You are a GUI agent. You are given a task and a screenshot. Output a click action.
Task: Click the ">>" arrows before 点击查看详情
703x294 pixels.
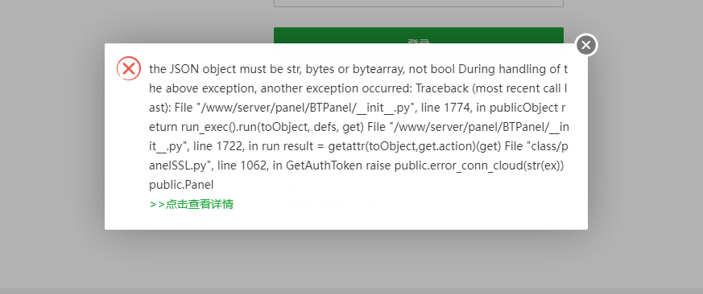[157, 205]
